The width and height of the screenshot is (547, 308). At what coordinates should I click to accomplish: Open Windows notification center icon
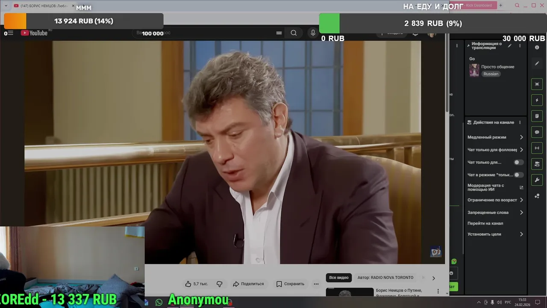[538, 302]
